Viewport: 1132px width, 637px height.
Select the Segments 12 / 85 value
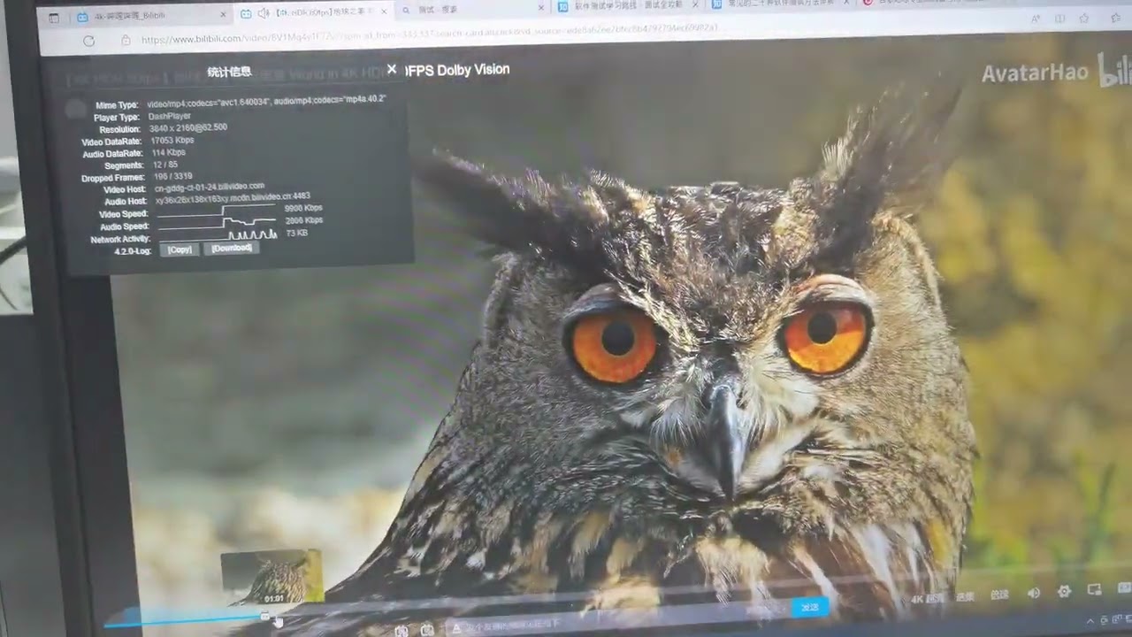[x=165, y=165]
